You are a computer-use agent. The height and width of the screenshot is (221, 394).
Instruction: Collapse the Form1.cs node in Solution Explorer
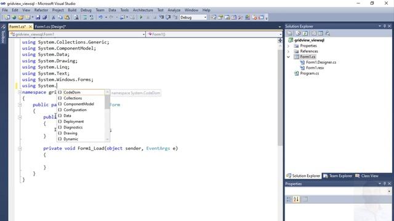[289, 57]
